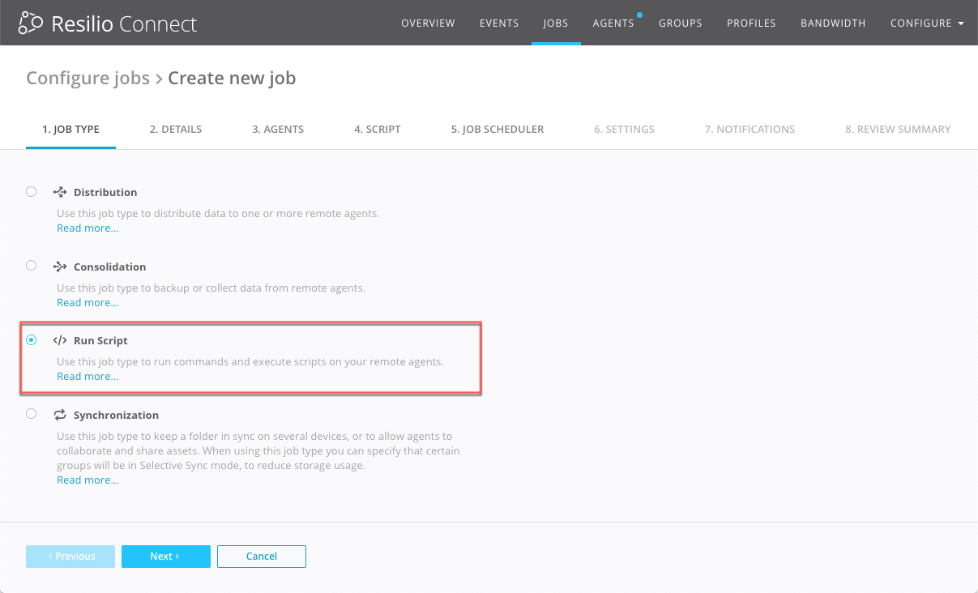Select the Consolidation radio button
Image resolution: width=978 pixels, height=593 pixels.
tap(32, 266)
